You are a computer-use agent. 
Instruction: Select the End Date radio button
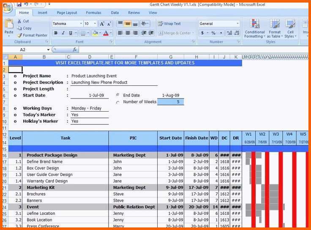click(117, 95)
